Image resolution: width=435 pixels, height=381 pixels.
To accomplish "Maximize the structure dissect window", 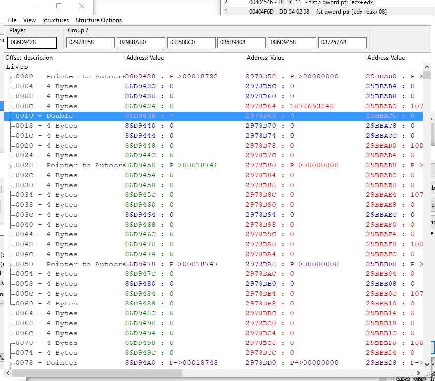I will [59, 6].
